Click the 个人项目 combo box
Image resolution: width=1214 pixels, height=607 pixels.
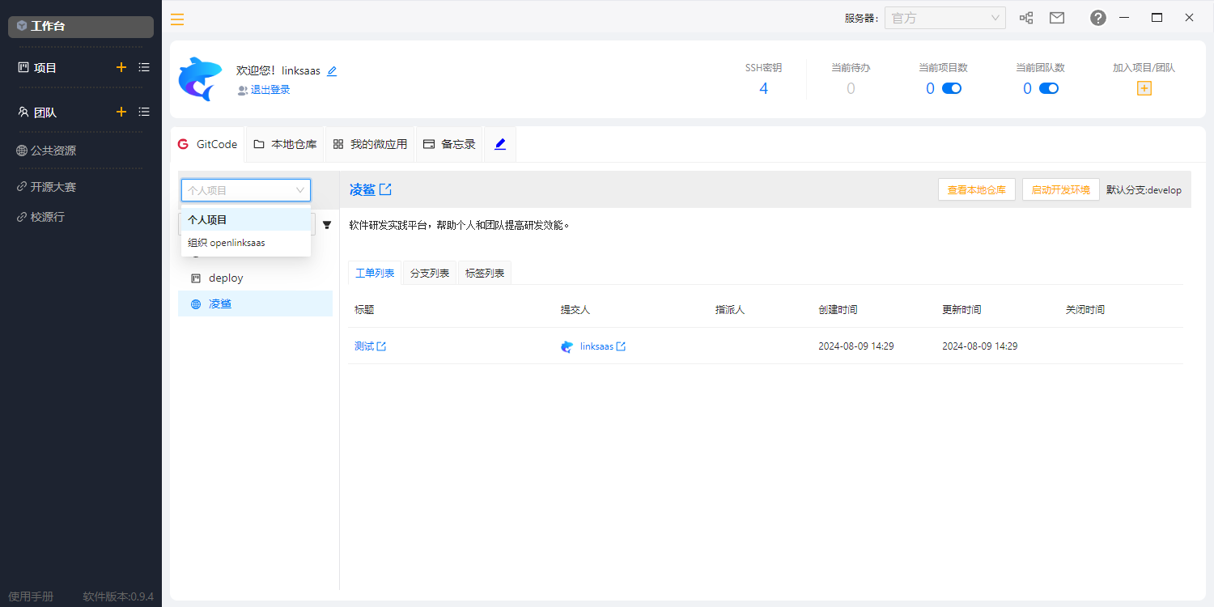click(246, 190)
